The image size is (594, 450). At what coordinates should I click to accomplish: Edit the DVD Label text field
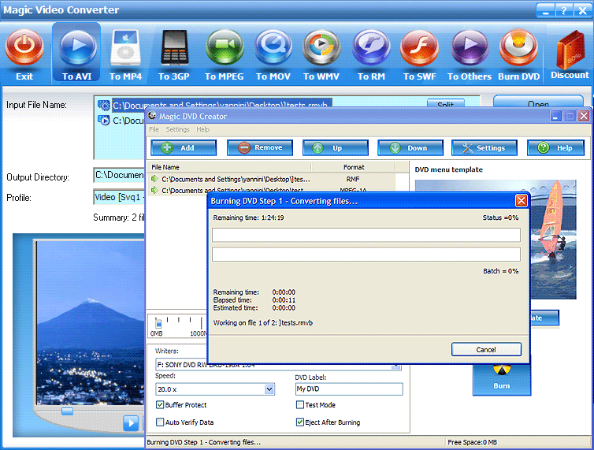click(348, 389)
